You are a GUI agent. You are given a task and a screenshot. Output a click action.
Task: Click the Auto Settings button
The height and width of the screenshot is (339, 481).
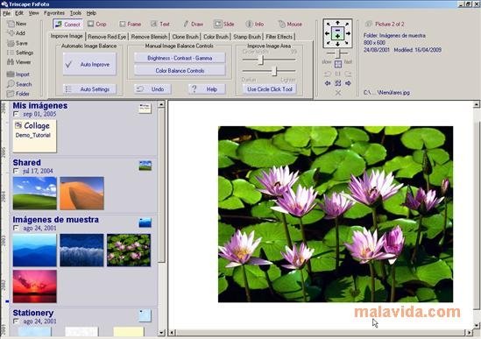tap(89, 89)
